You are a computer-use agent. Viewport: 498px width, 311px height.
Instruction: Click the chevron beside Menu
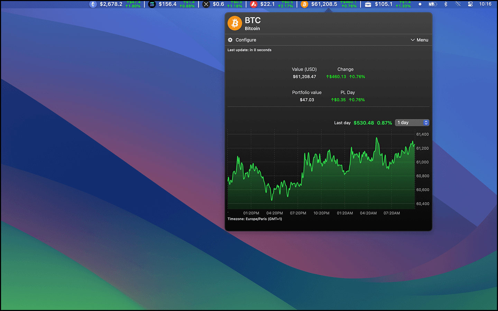tap(413, 40)
